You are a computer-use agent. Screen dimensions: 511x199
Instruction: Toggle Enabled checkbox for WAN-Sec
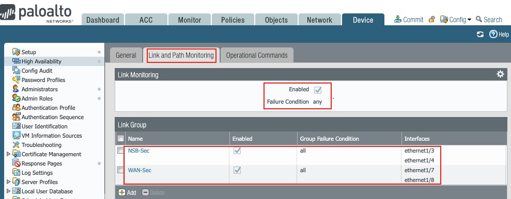coord(237,170)
